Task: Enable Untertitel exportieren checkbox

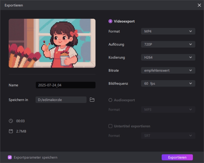Action: point(110,126)
